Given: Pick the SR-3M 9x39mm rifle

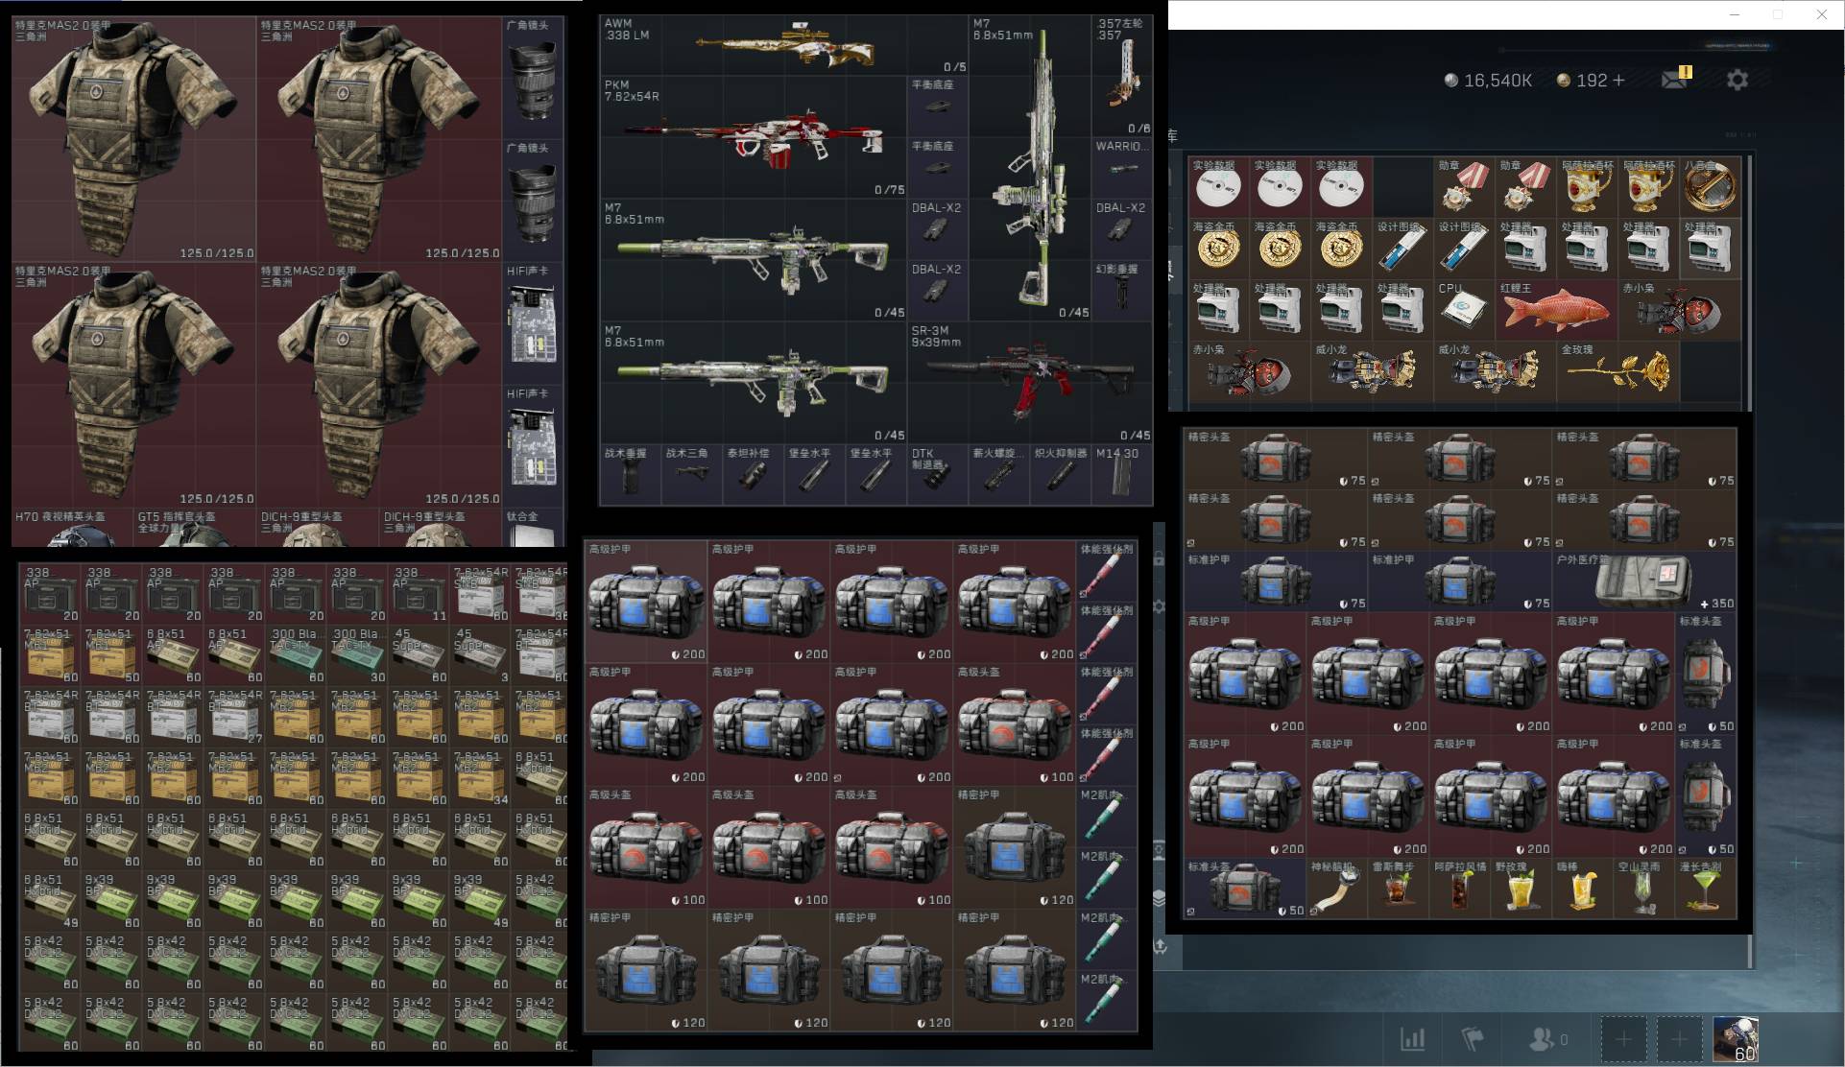Looking at the screenshot, I should [x=1030, y=383].
